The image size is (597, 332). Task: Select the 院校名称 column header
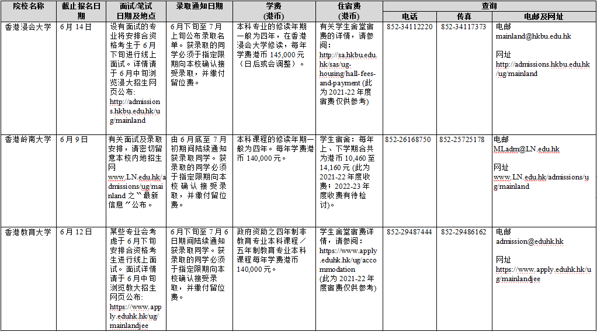[x=29, y=11]
